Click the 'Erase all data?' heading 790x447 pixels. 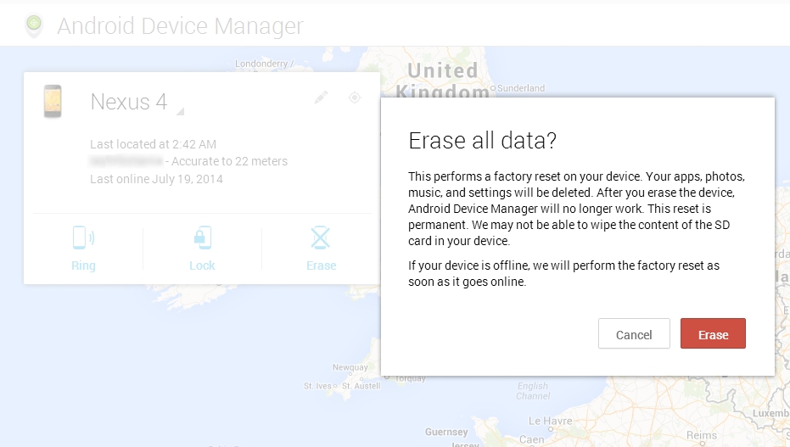482,141
